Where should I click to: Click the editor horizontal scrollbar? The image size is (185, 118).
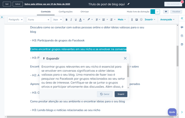(x=90, y=117)
